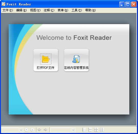Screen dimensions: 138x134
Task: Open the 工具(T) menu
Action: tap(77, 10)
